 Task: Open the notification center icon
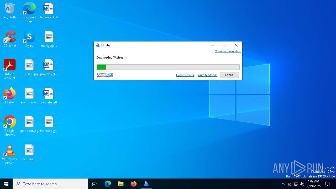pos(327,184)
